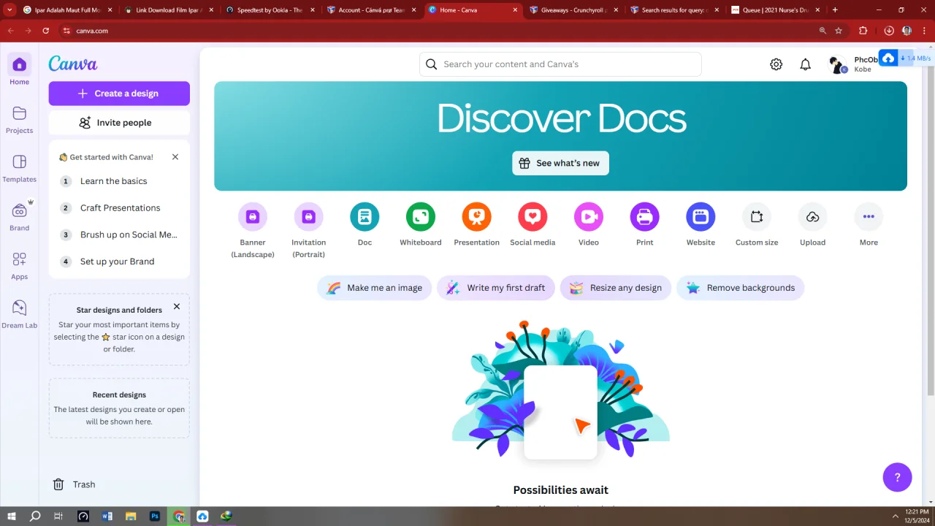Image resolution: width=935 pixels, height=526 pixels.
Task: Create a new Presentation
Action: [476, 216]
